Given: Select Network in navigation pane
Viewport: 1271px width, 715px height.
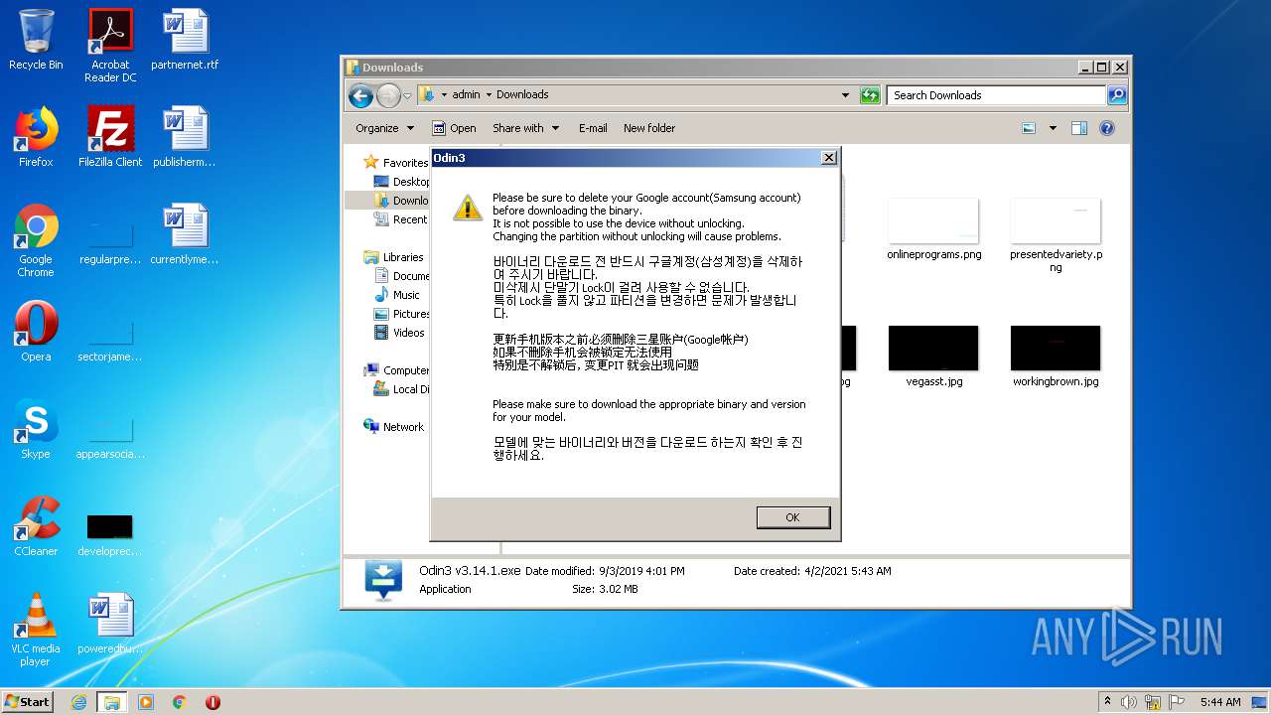Looking at the screenshot, I should pyautogui.click(x=393, y=427).
